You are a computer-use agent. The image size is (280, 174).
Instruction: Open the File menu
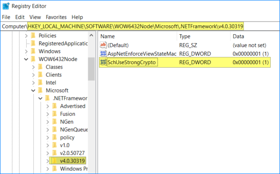(6, 17)
